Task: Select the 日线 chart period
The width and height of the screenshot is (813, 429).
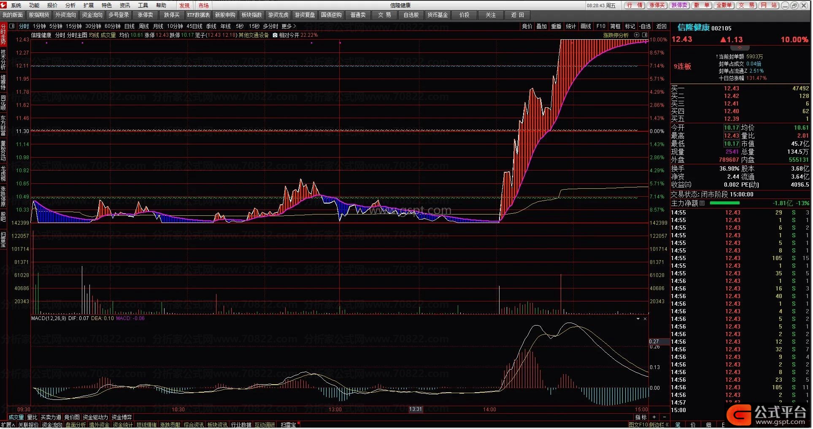Action: click(x=129, y=26)
